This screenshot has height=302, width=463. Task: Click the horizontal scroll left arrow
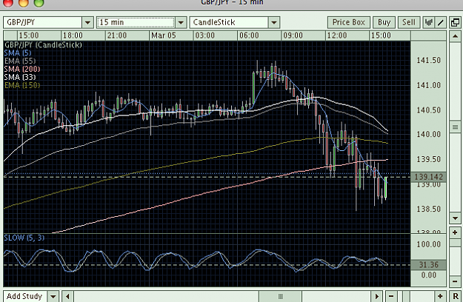[x=67, y=296]
